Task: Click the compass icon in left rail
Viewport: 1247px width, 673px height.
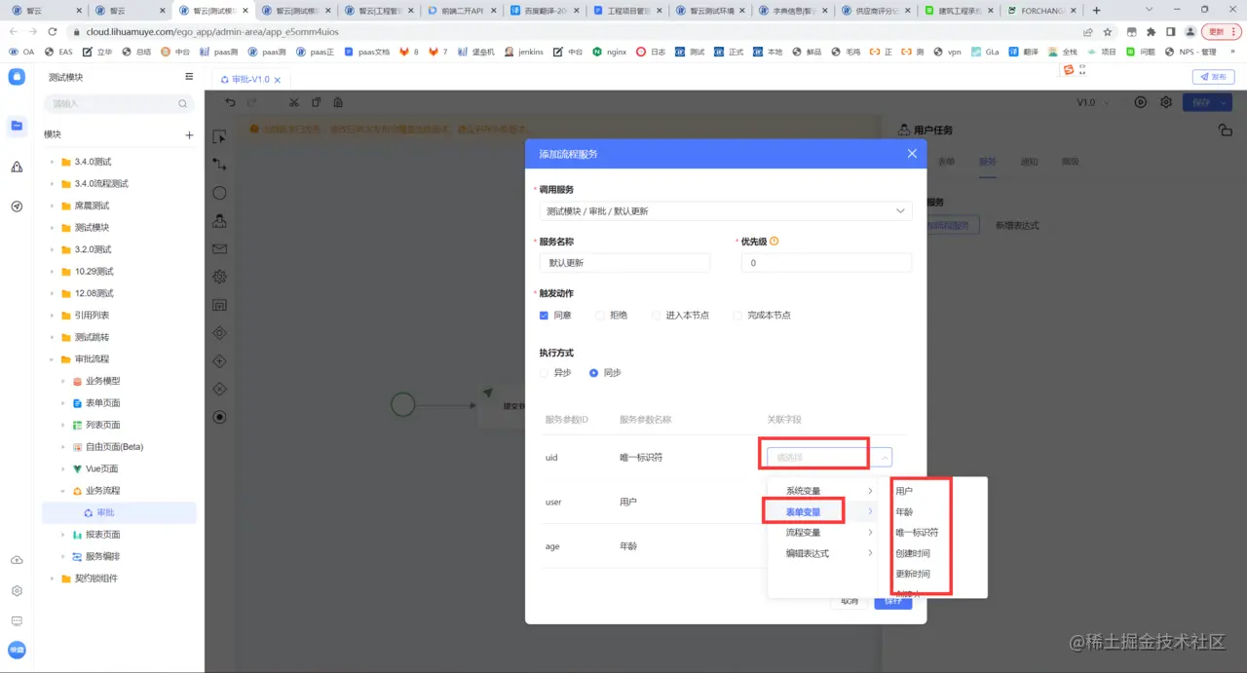Action: coord(17,206)
